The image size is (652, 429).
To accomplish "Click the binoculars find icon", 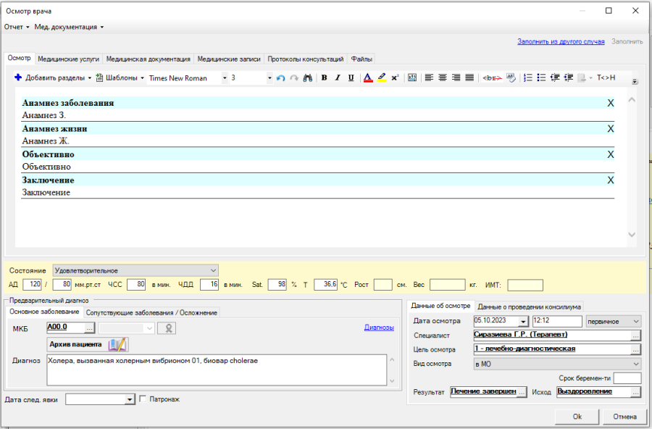I will (x=308, y=78).
